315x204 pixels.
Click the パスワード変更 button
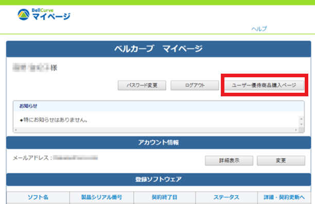(x=142, y=86)
